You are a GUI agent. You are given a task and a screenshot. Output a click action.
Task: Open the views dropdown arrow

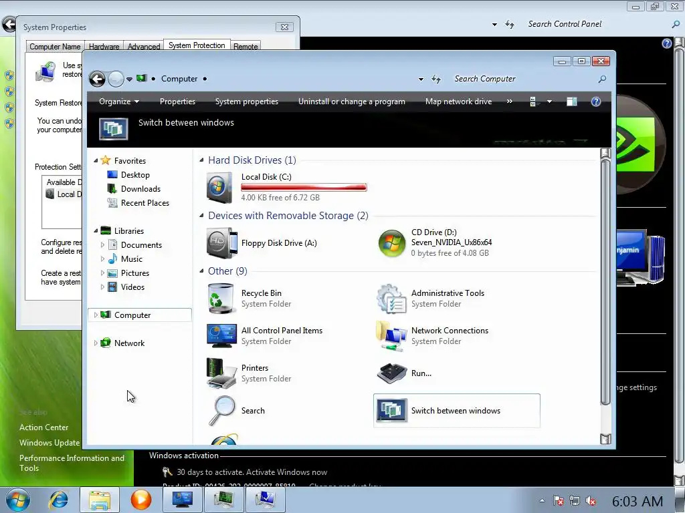click(x=549, y=102)
